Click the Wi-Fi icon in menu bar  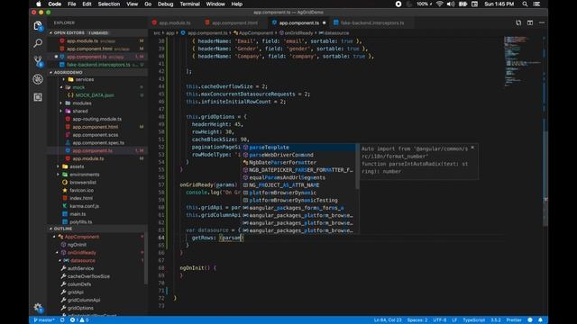pos(439,4)
